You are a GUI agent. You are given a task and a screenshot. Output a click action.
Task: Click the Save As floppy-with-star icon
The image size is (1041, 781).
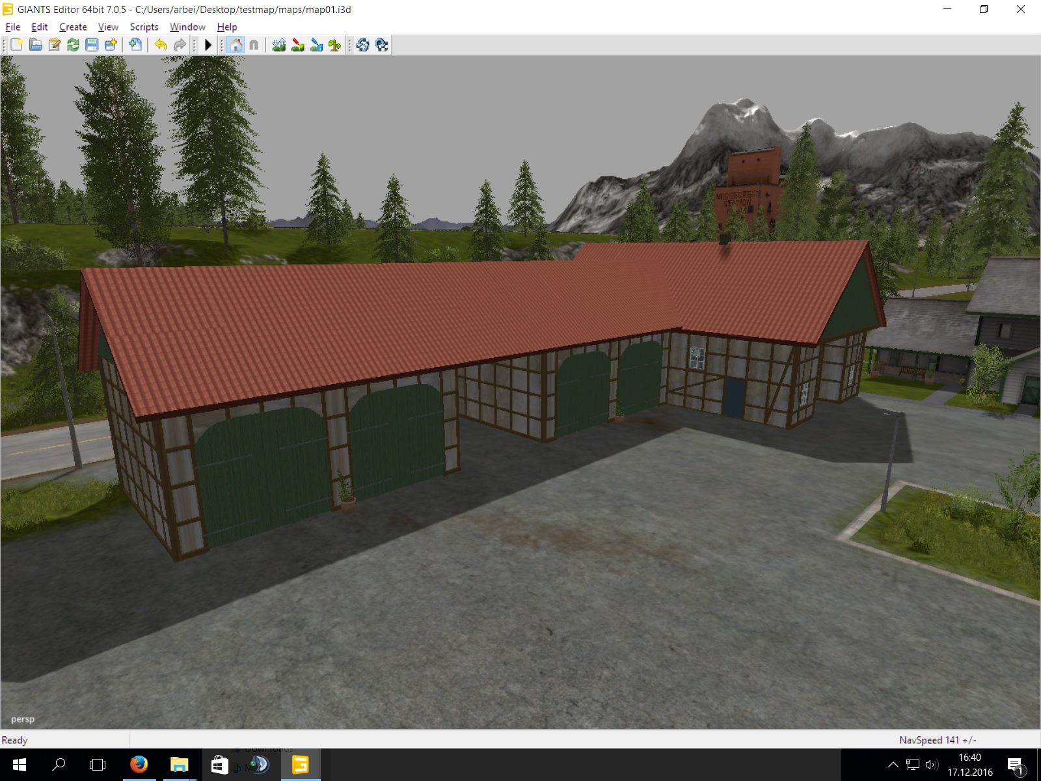click(111, 45)
